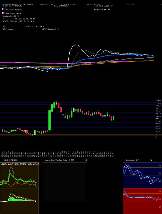Image resolution: width=162 pixels, height=214 pixels.
Task: Click the 'Intra Day Trading Price & MR' title
Action: [x=60, y=160]
